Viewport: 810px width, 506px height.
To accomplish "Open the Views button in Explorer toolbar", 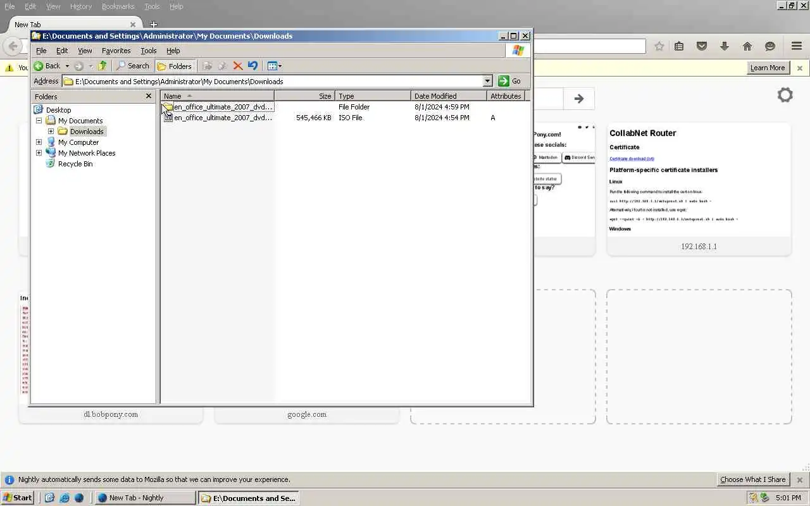I will click(x=274, y=66).
